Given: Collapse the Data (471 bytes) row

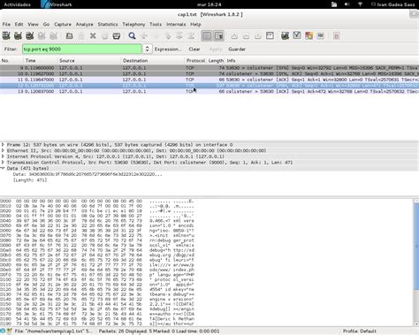Looking at the screenshot, I should tap(3, 168).
